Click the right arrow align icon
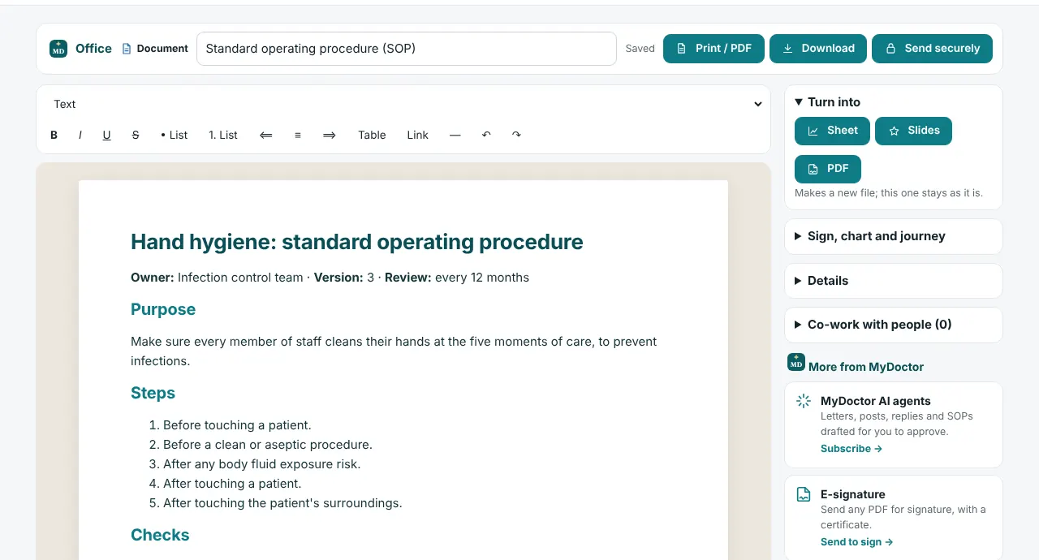The width and height of the screenshot is (1039, 560). (330, 136)
